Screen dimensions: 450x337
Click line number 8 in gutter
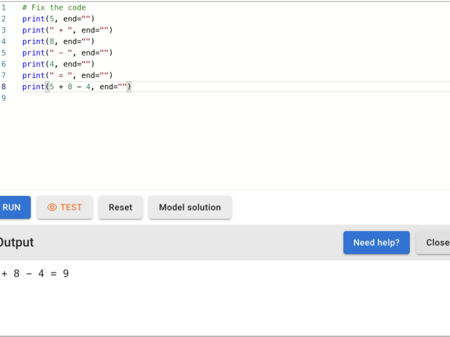click(x=4, y=86)
